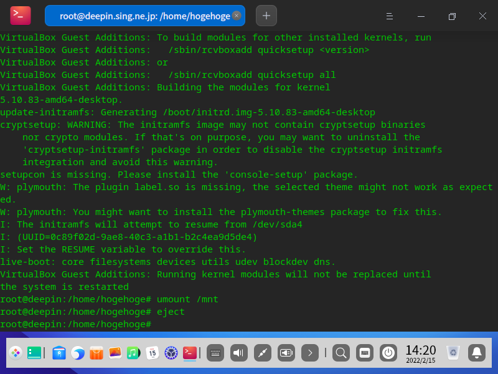Click the battery power tray icon
This screenshot has height=374, width=498.
coord(286,353)
